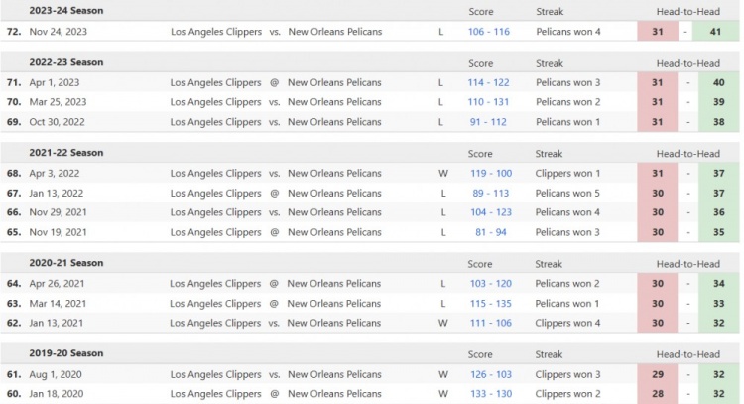View the 103 - 120 box score
The image size is (744, 404).
pyautogui.click(x=488, y=284)
